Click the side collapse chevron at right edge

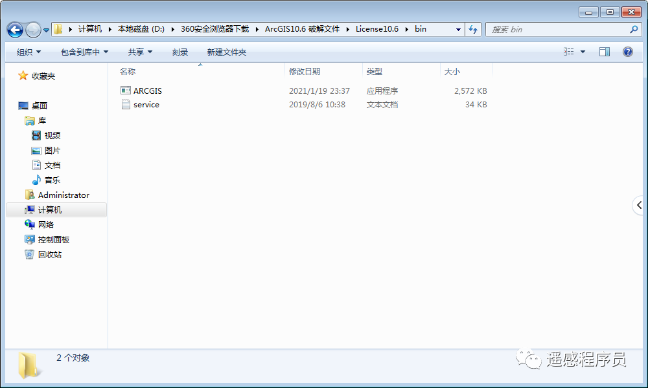[x=640, y=205]
